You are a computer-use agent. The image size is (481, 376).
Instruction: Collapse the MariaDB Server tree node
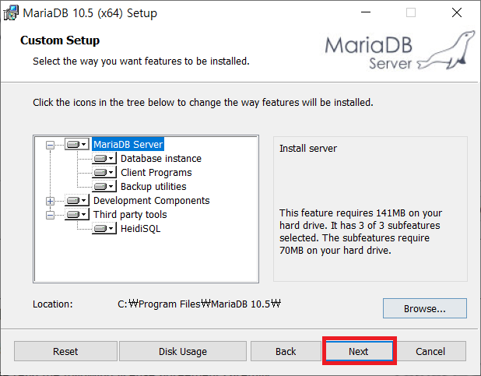(50, 145)
